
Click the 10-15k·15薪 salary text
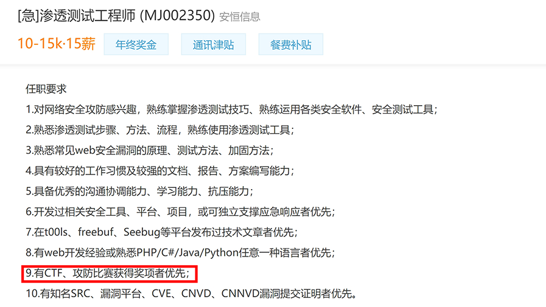tap(57, 44)
